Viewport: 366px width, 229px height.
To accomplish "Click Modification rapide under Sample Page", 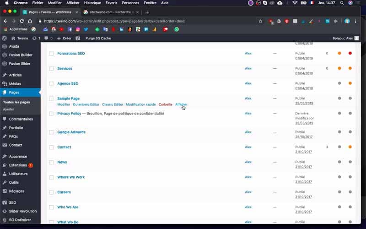I will tap(141, 104).
